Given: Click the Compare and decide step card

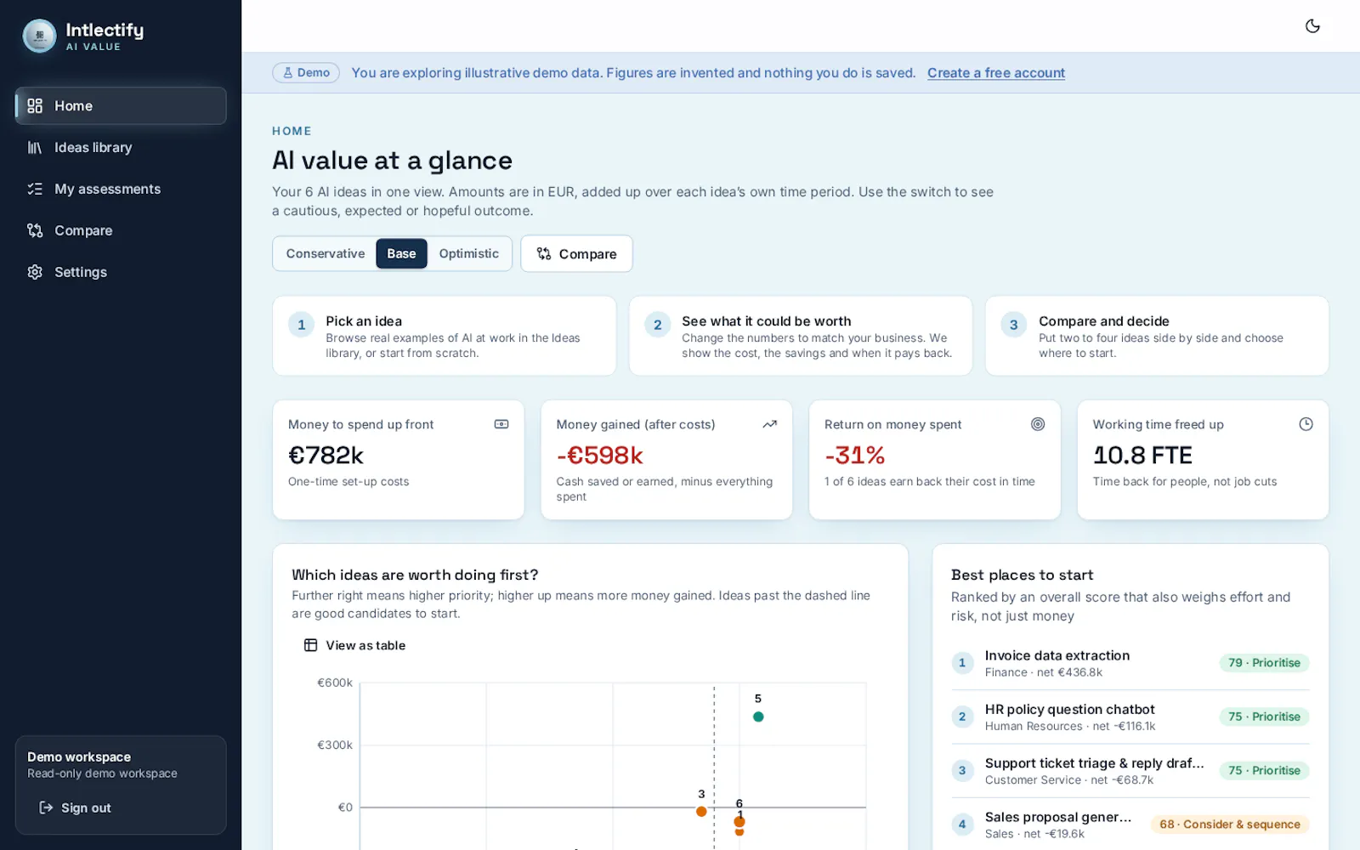Looking at the screenshot, I should click(x=1157, y=336).
